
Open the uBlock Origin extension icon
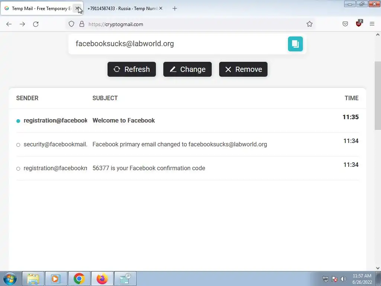tap(359, 23)
